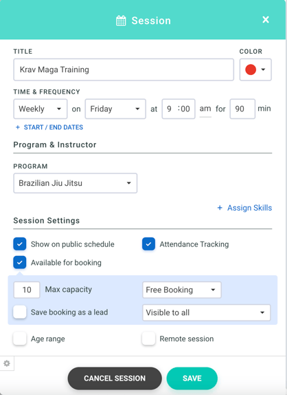Image resolution: width=287 pixels, height=395 pixels.
Task: Uncheck Show on public schedule
Action: (x=20, y=244)
